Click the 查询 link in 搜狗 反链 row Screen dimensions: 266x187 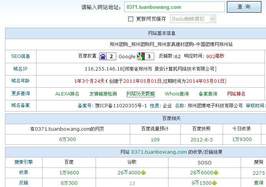pyautogui.click(x=259, y=183)
